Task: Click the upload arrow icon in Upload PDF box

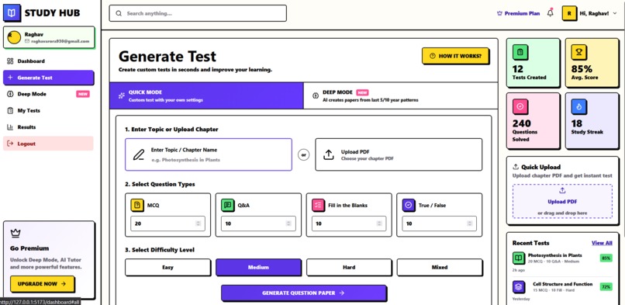Action: point(329,154)
